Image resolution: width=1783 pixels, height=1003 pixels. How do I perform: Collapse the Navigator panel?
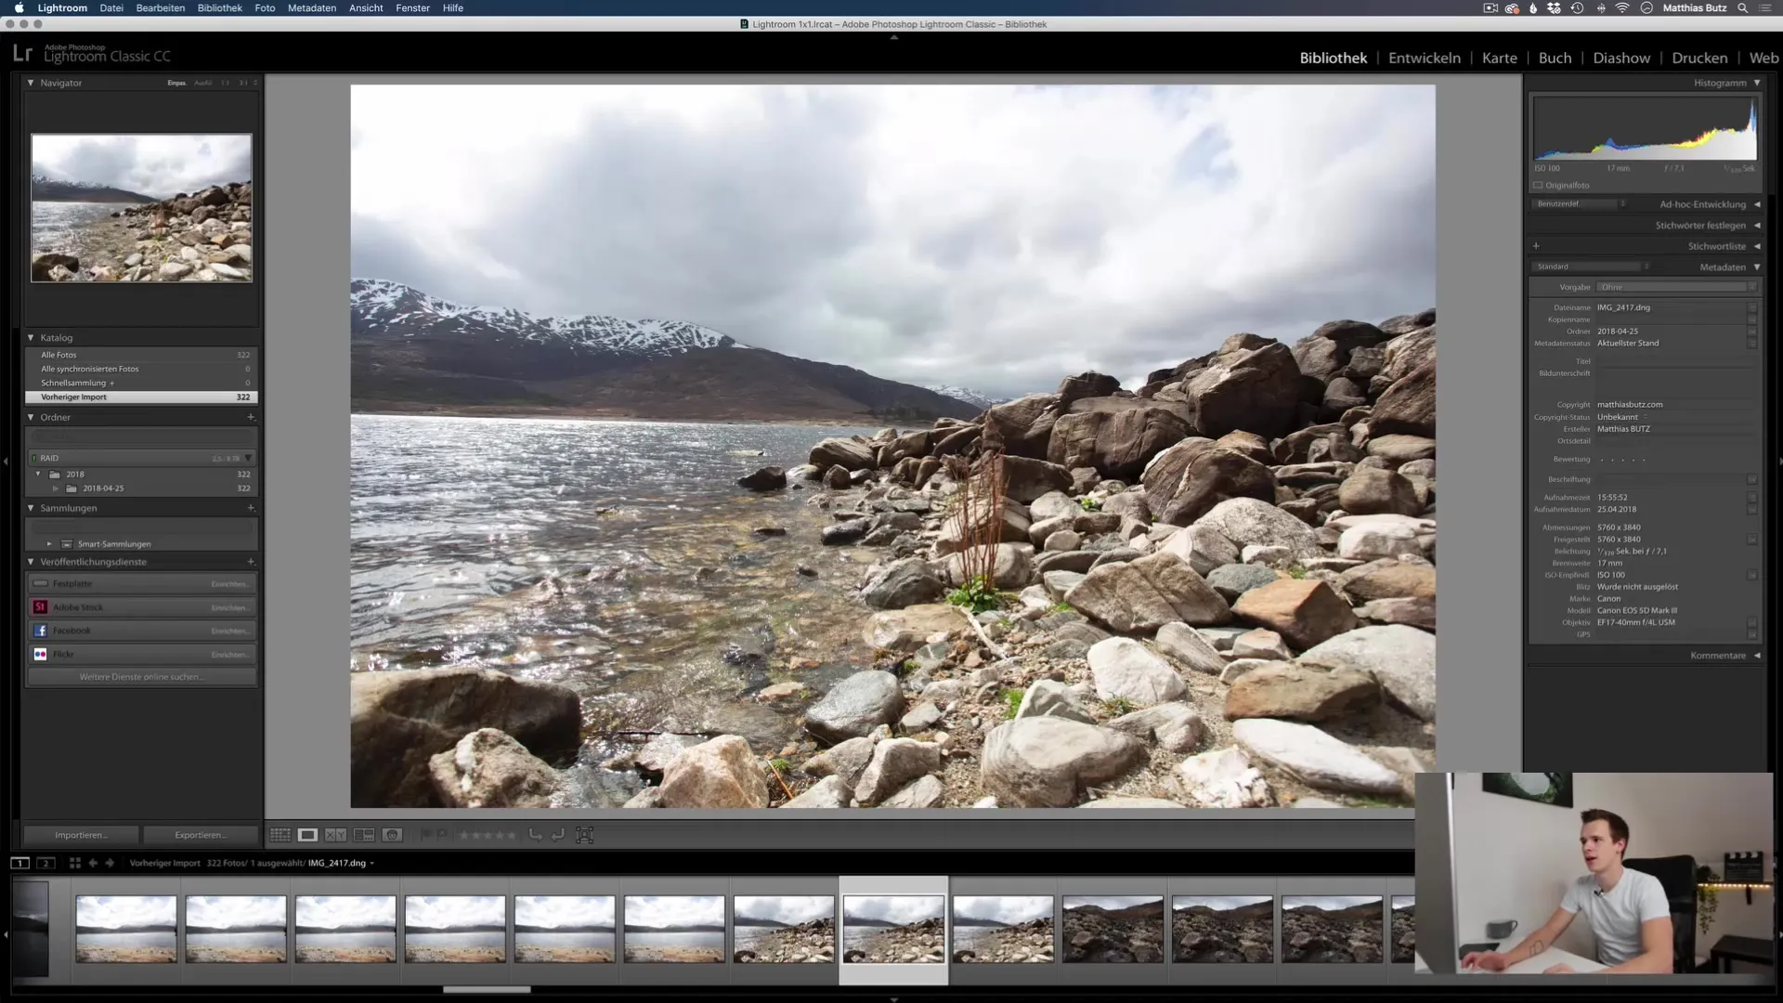click(31, 83)
